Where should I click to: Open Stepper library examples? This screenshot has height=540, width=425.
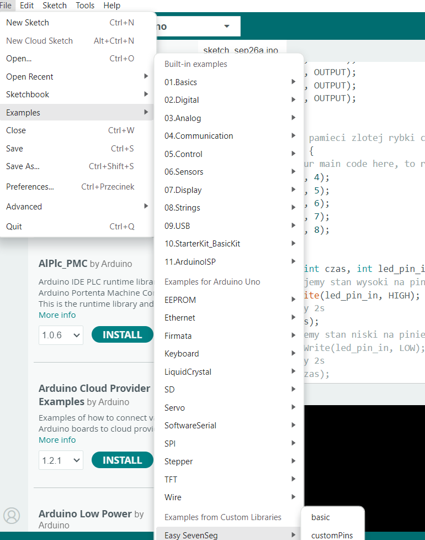[x=230, y=462]
